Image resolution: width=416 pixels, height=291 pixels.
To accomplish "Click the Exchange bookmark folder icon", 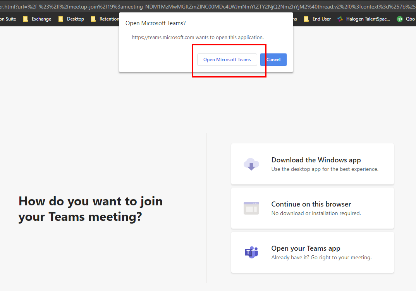I will [x=26, y=19].
